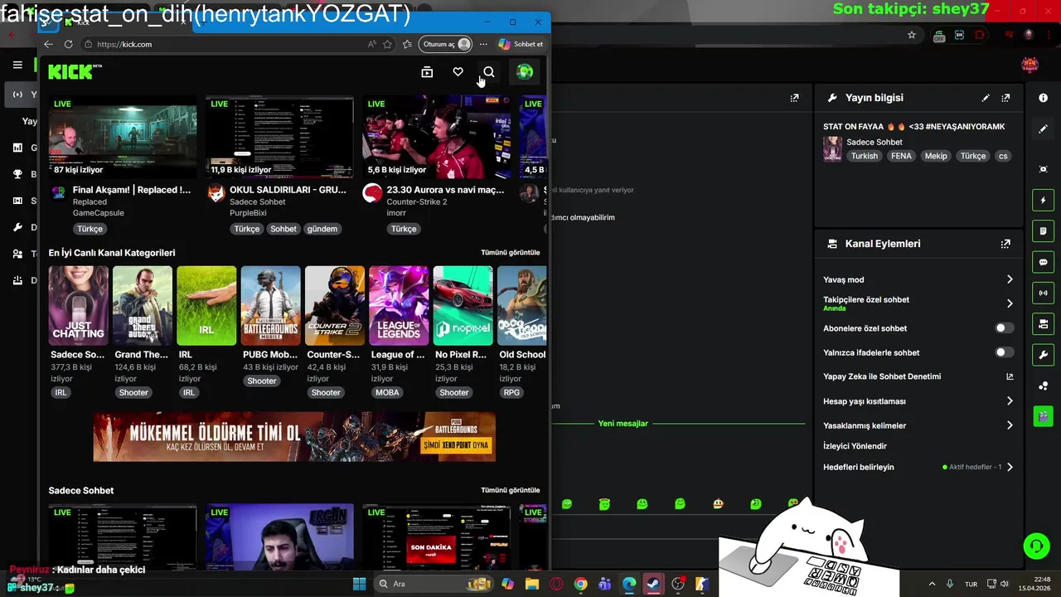This screenshot has width=1061, height=597.
Task: Open the IRL category card
Action: tap(206, 305)
